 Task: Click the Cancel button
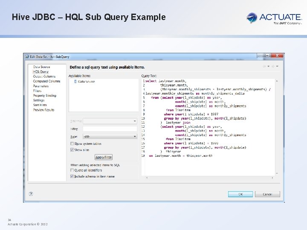coord(267,194)
